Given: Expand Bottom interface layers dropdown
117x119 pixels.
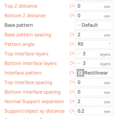Looking at the screenshot, I should (94, 63).
